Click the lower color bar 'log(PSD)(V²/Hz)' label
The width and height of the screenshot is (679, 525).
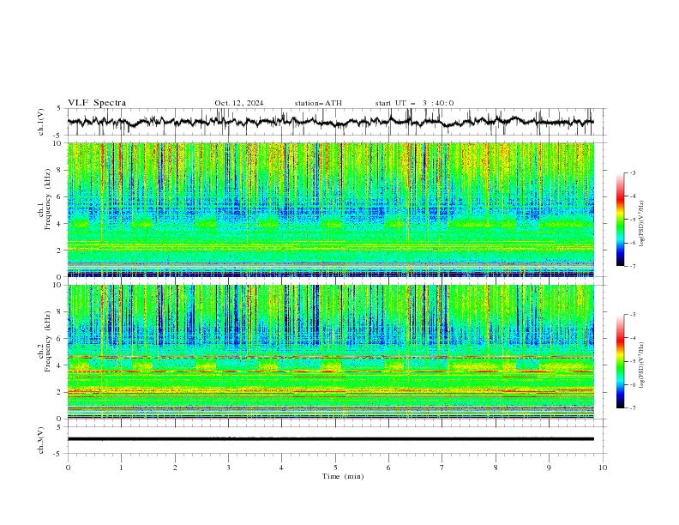(642, 365)
